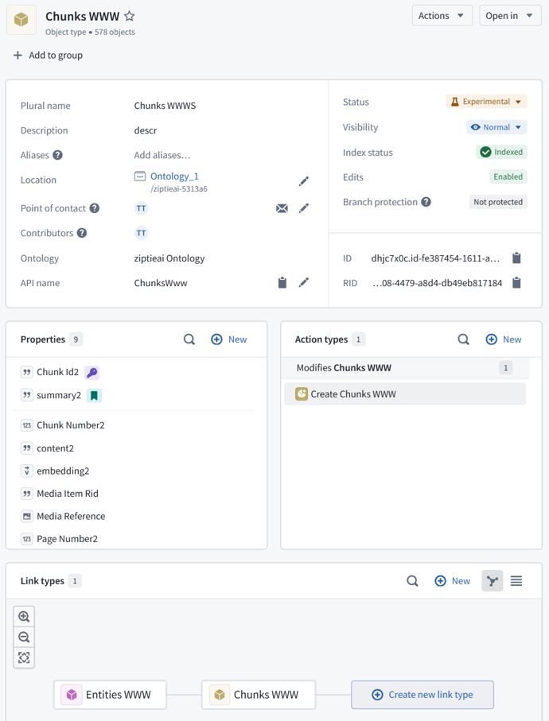Screen dimensions: 549x721
Task: Open the content2 property
Action: 55,448
